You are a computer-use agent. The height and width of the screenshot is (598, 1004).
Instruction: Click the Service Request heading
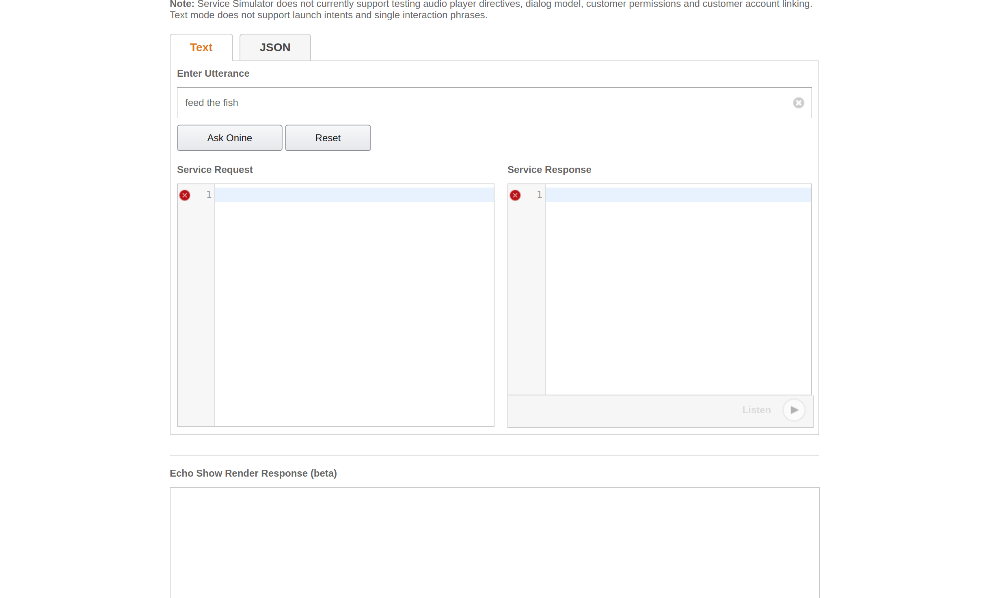tap(214, 170)
